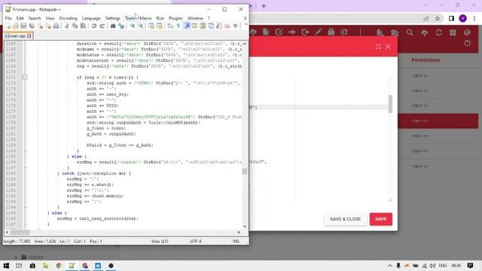Screen dimensions: 482x271
Task: Open the Window menu
Action: [x=195, y=18]
